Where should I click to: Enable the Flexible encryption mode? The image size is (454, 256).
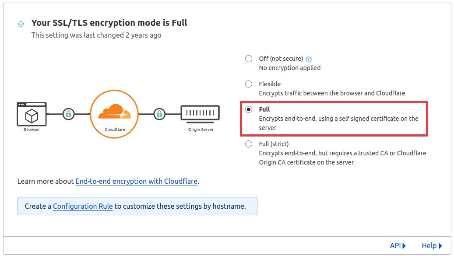point(249,84)
